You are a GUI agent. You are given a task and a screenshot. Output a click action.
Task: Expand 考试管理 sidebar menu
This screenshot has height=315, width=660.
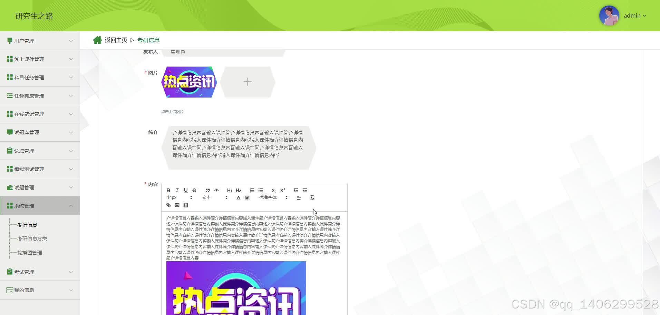click(40, 272)
